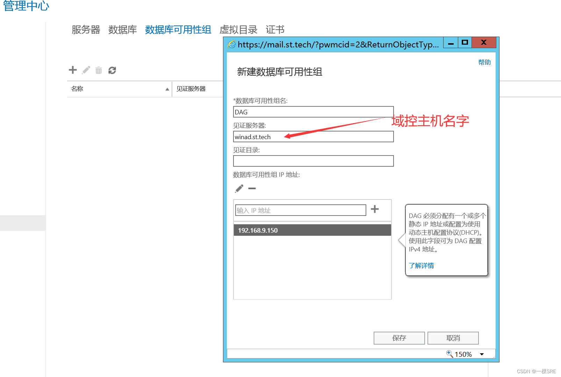
Task: Go to the 证书 tab
Action: [275, 30]
